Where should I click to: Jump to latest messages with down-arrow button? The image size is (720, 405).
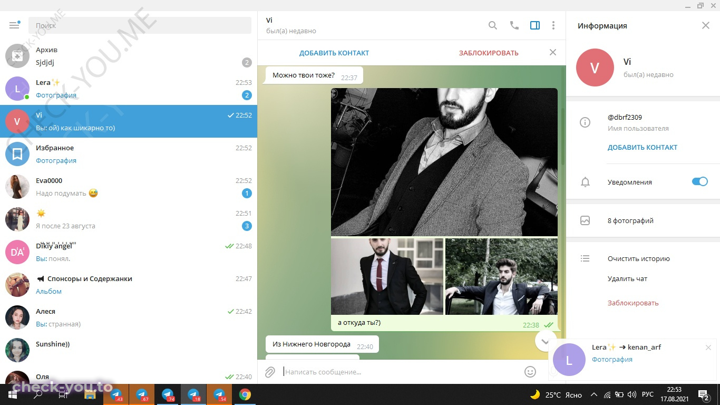[546, 341]
